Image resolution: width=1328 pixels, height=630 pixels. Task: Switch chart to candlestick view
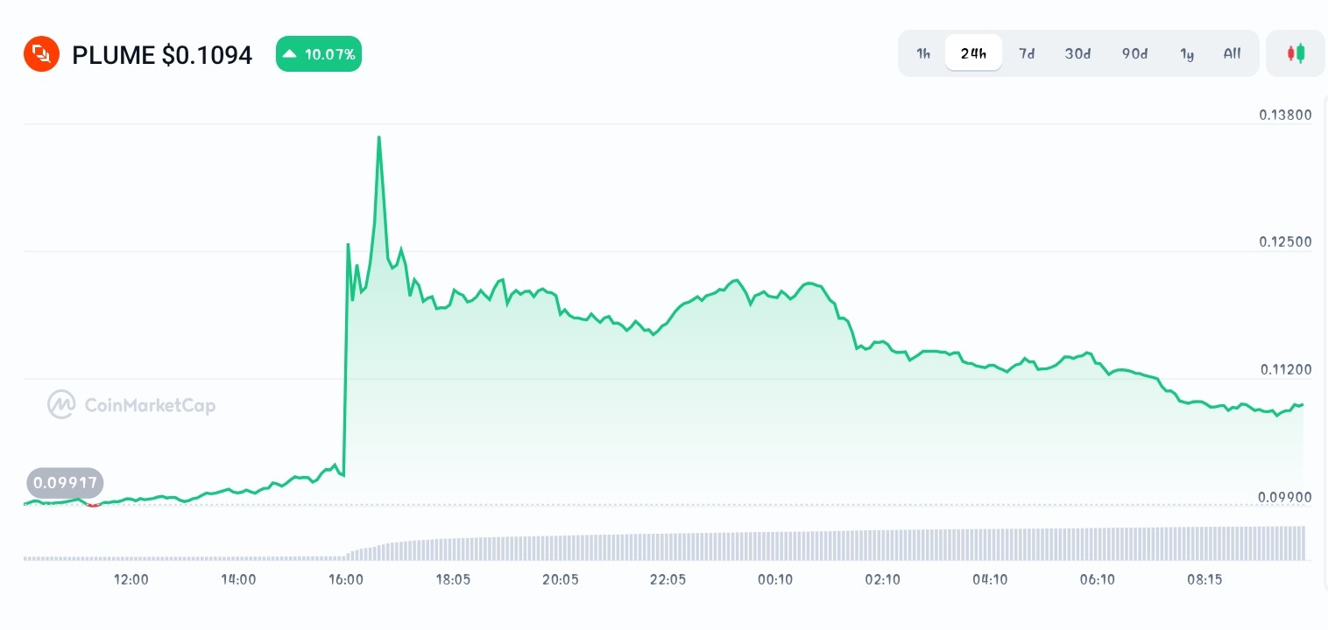click(1296, 53)
